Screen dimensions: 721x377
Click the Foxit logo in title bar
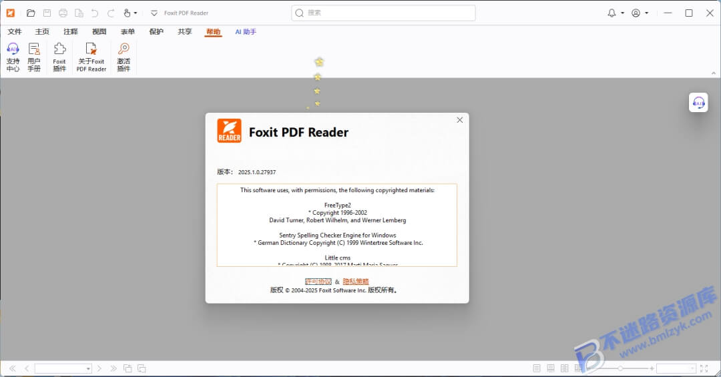pos(10,13)
